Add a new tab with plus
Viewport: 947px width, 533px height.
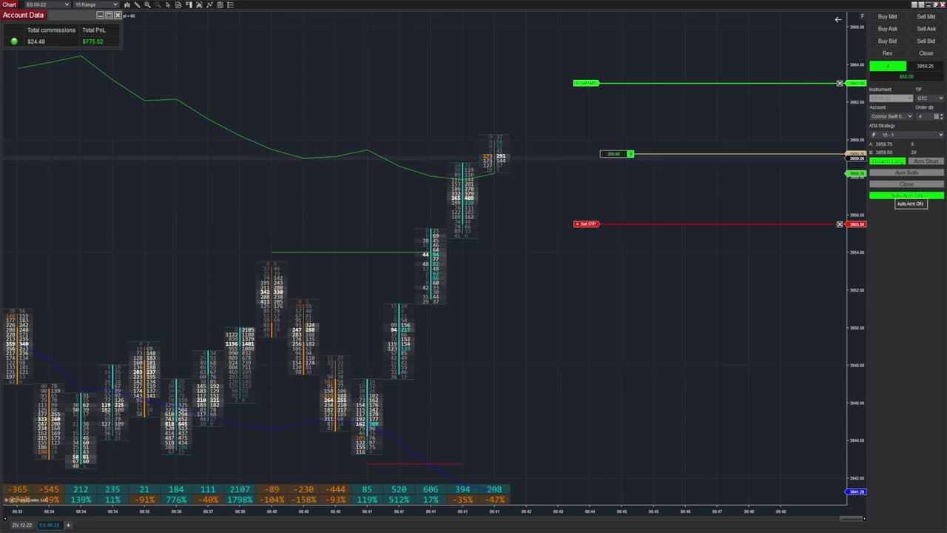[x=68, y=526]
